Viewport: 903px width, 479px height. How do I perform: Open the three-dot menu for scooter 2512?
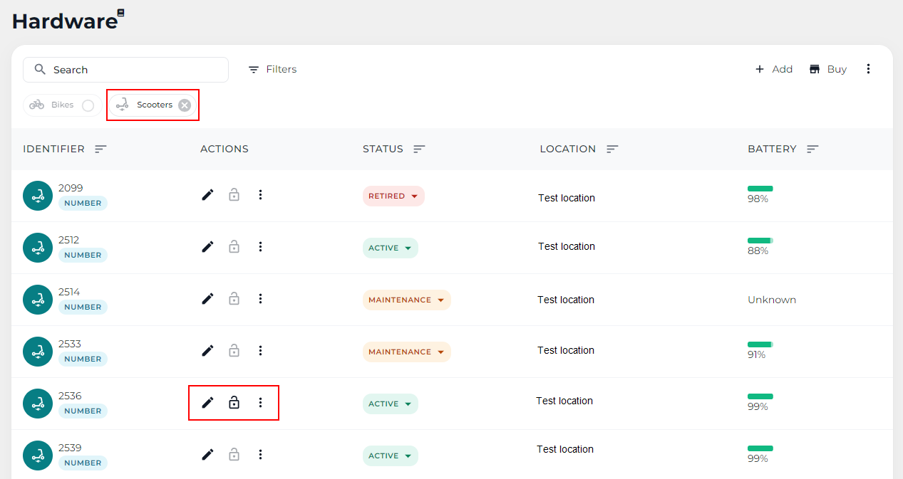coord(260,247)
